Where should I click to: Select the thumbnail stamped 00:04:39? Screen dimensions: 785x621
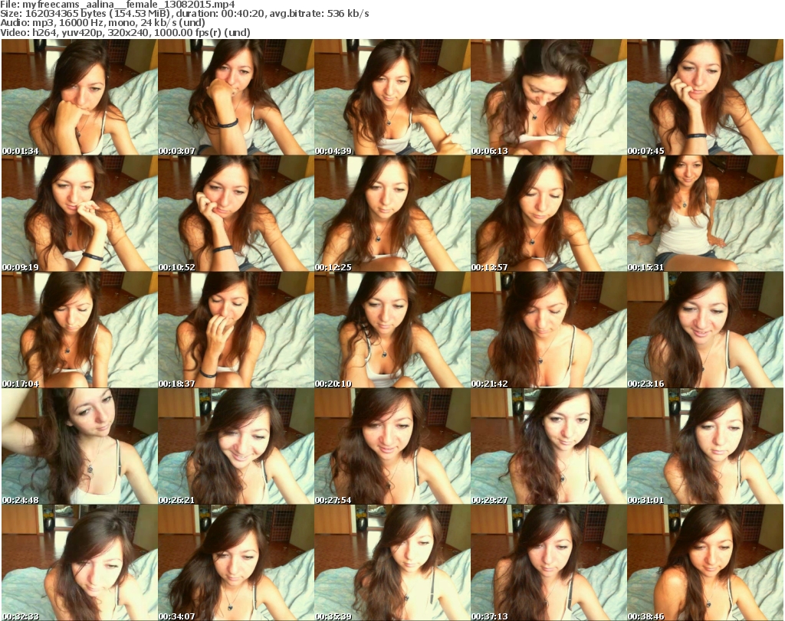click(x=392, y=97)
